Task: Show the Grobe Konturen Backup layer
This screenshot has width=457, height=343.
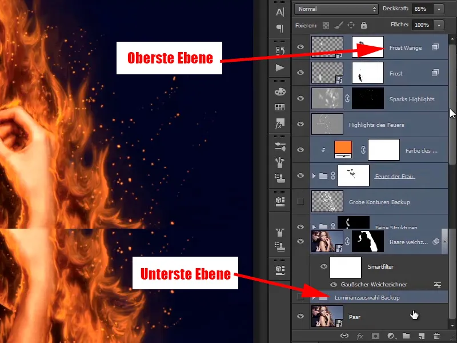Action: (300, 201)
